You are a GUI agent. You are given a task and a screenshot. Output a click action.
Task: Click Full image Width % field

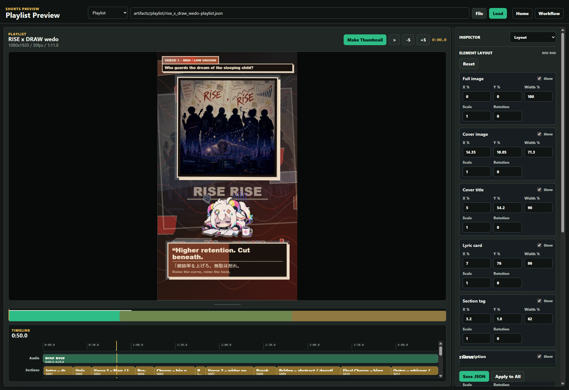click(x=538, y=96)
